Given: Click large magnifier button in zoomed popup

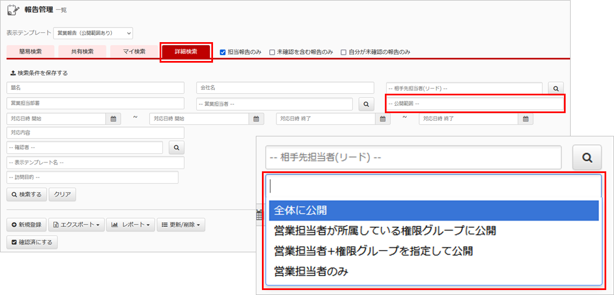Looking at the screenshot, I should tap(587, 157).
